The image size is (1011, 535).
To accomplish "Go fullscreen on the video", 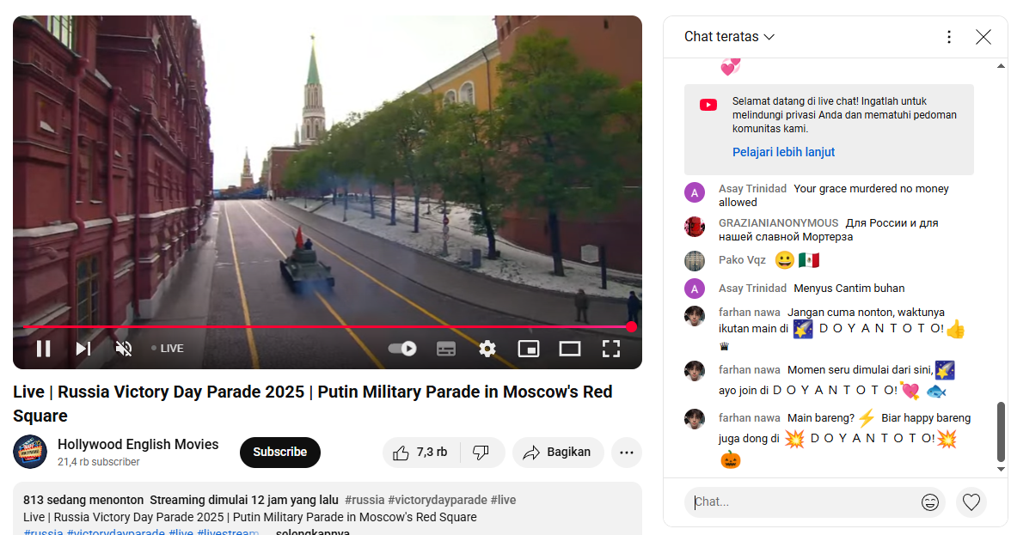I will 610,349.
